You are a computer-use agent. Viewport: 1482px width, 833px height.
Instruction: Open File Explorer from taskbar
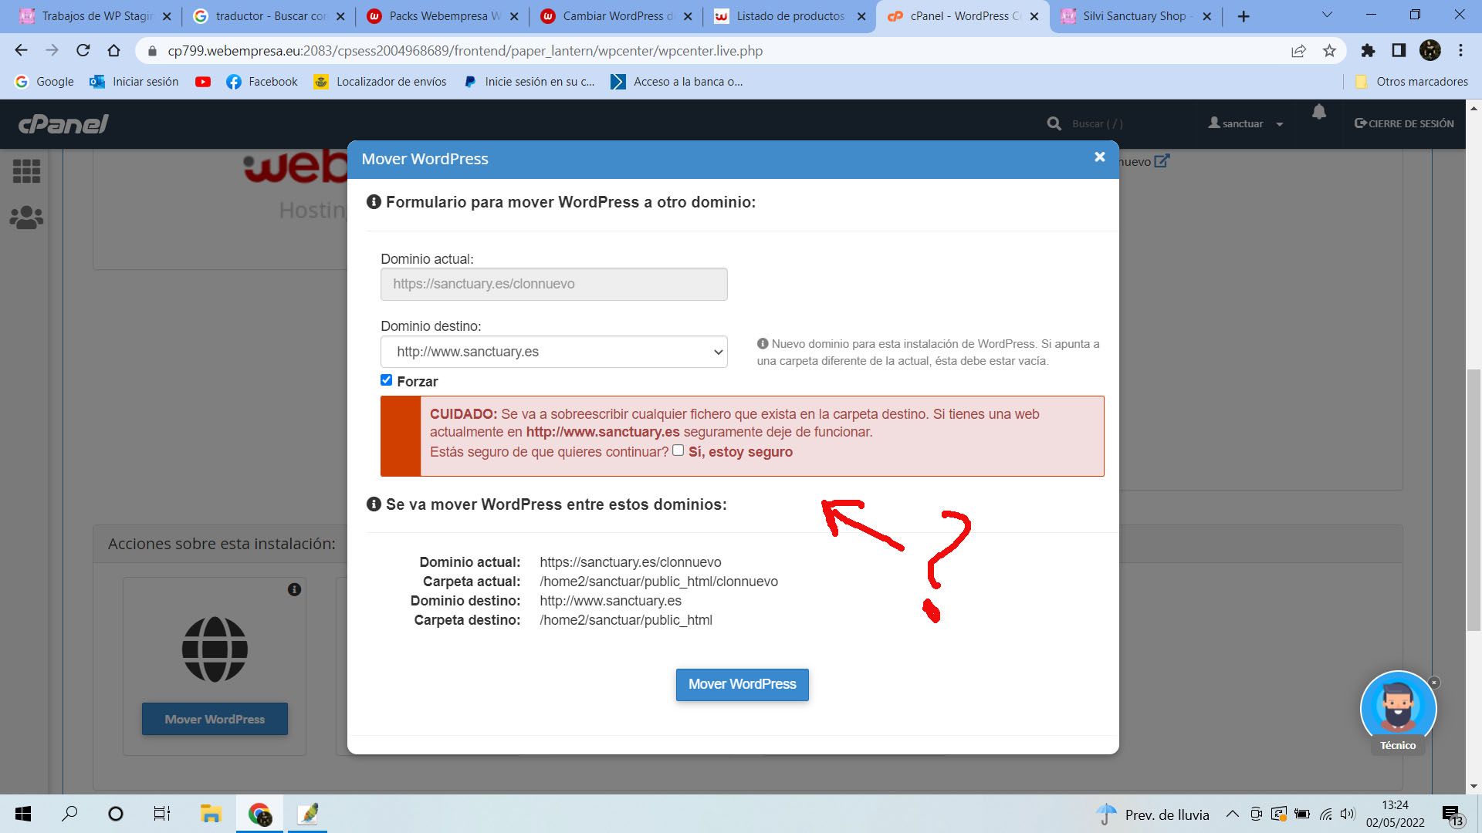[211, 814]
